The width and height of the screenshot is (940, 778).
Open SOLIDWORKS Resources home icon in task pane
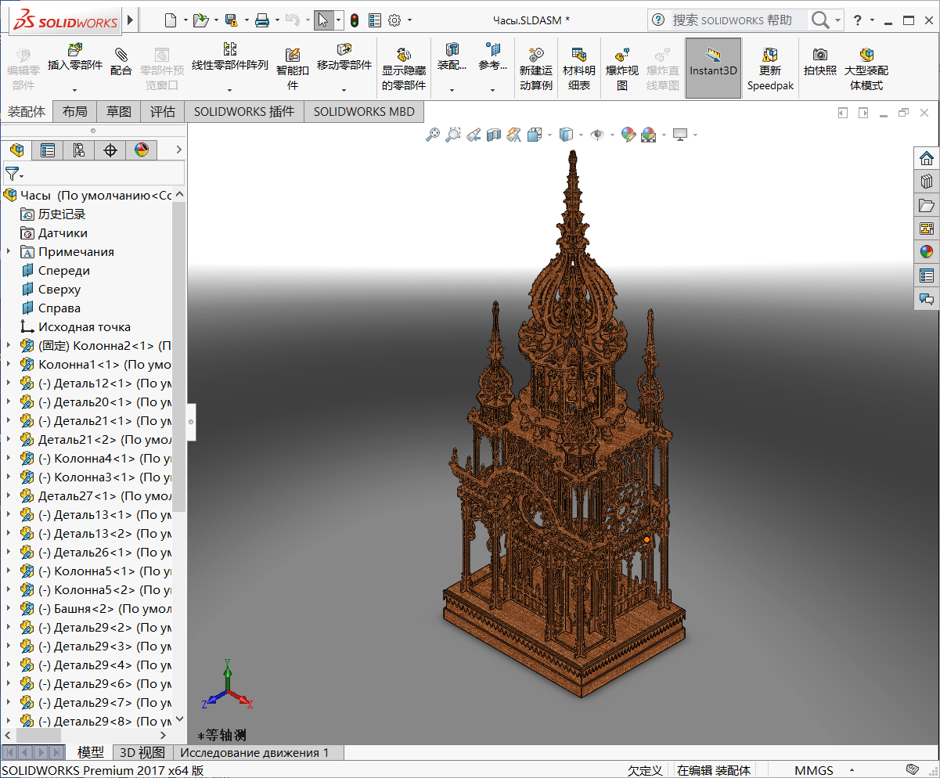927,158
